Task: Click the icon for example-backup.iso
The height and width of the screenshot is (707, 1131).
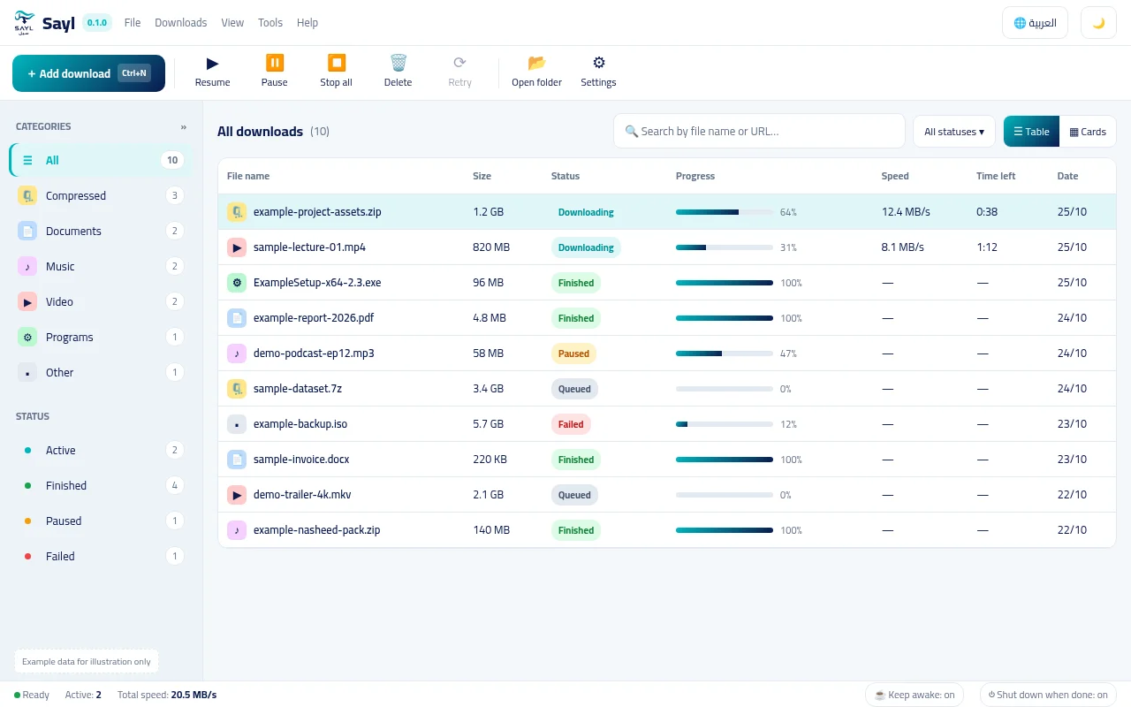Action: click(x=237, y=424)
